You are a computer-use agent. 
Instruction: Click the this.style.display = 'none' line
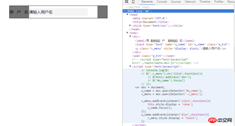(x=170, y=105)
